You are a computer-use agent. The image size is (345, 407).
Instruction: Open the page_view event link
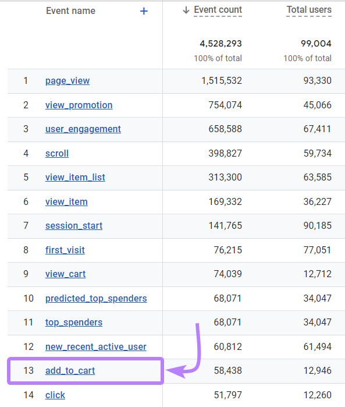[x=67, y=81]
